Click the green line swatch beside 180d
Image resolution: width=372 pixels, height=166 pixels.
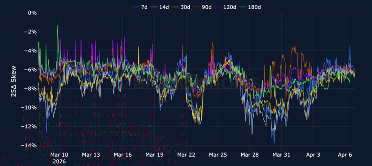click(243, 7)
